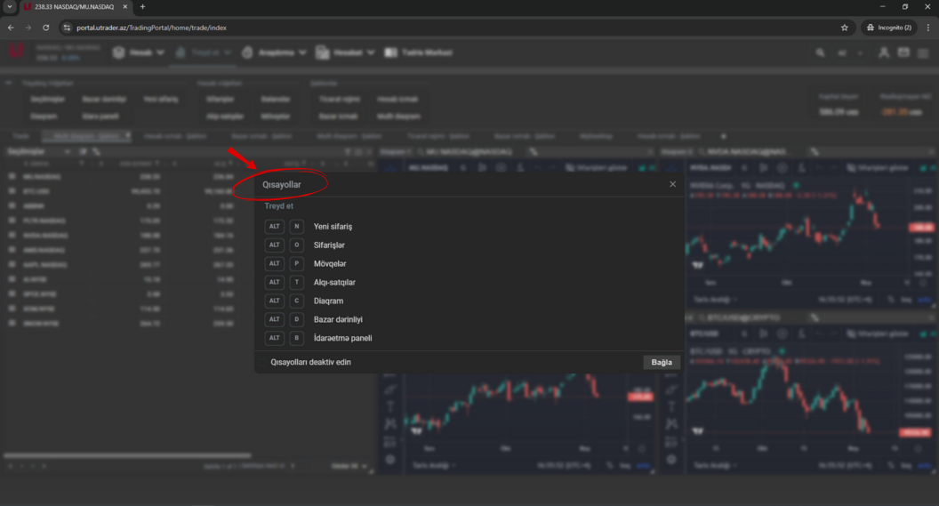
Task: Bookmark this page with the star icon
Action: click(844, 28)
